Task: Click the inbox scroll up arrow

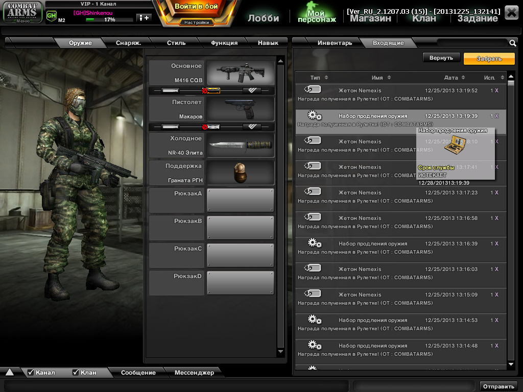Action: pos(511,77)
